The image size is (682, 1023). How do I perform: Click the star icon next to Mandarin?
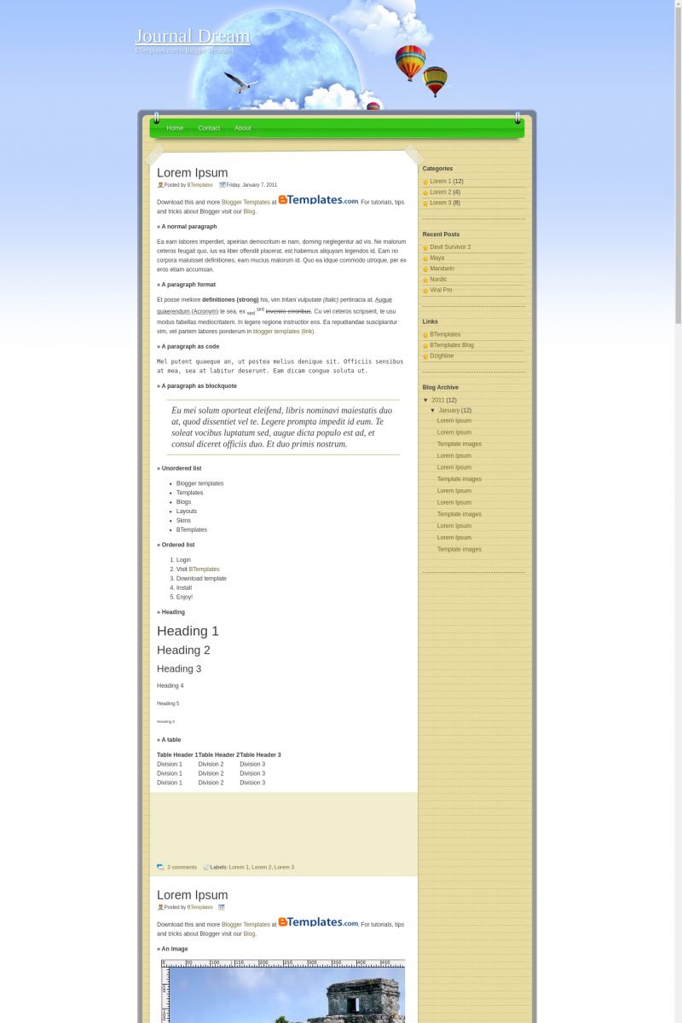click(x=425, y=269)
